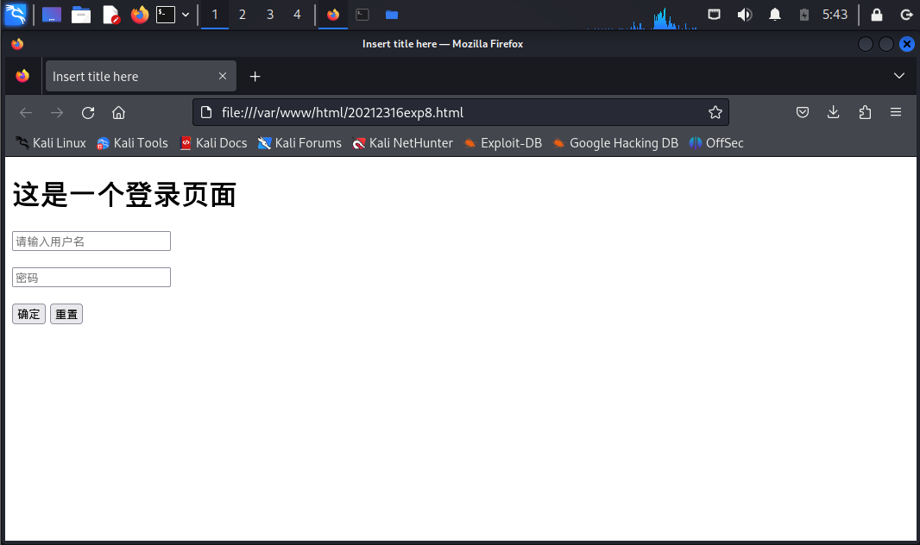Open the Kali NetHunter bookmark
Screen dimensions: 920x545
pyautogui.click(x=402, y=143)
